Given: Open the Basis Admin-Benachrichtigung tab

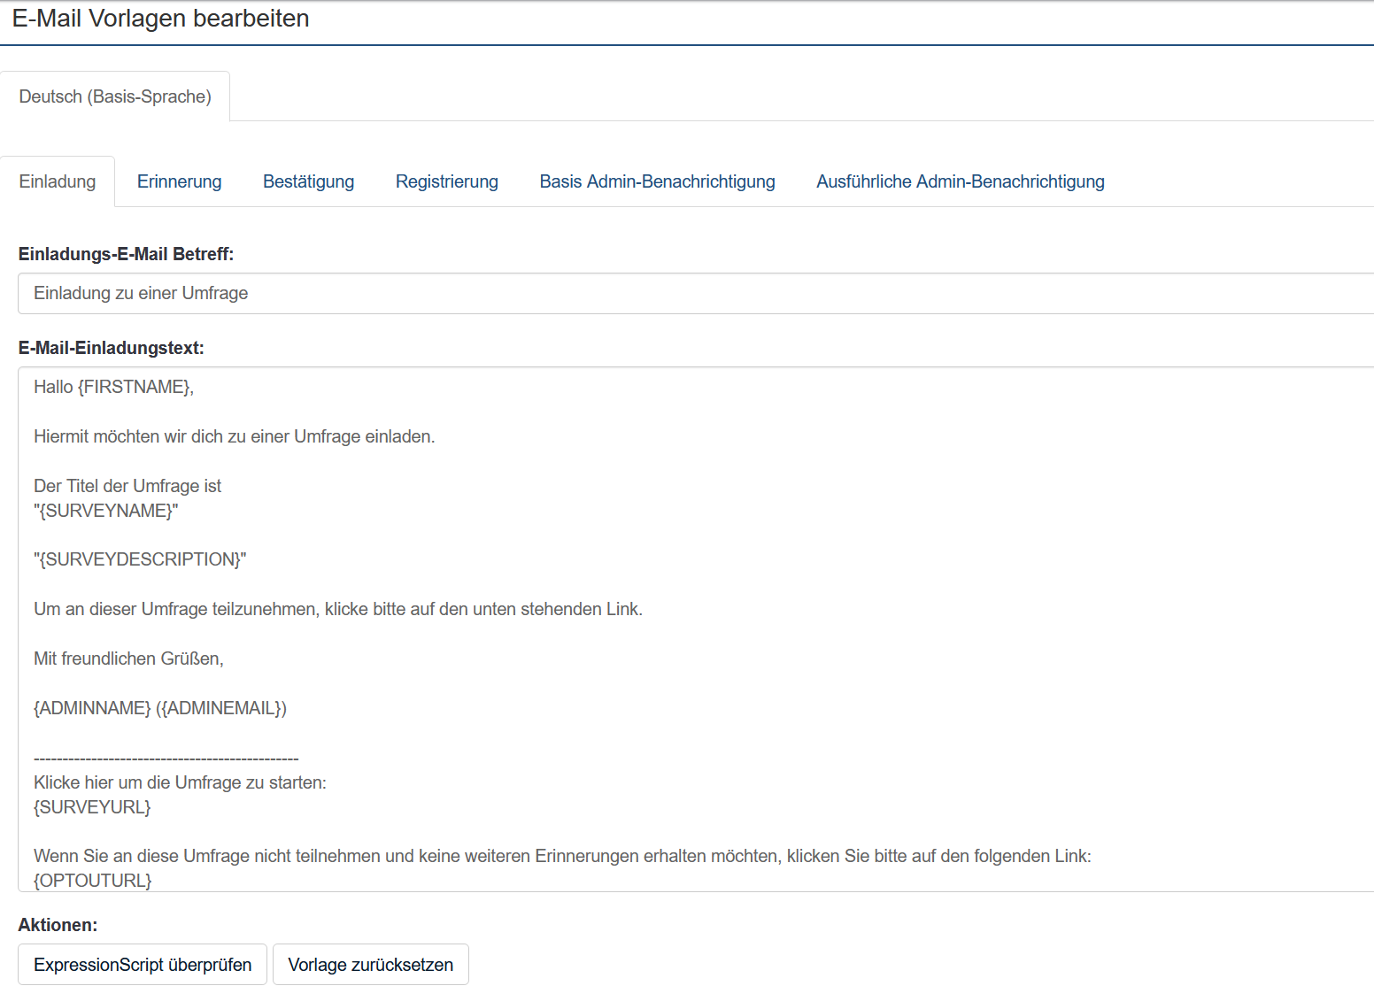Looking at the screenshot, I should coord(657,181).
